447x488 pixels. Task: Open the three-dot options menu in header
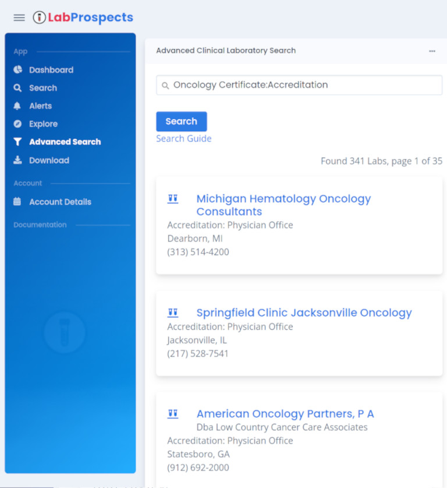[x=432, y=51]
